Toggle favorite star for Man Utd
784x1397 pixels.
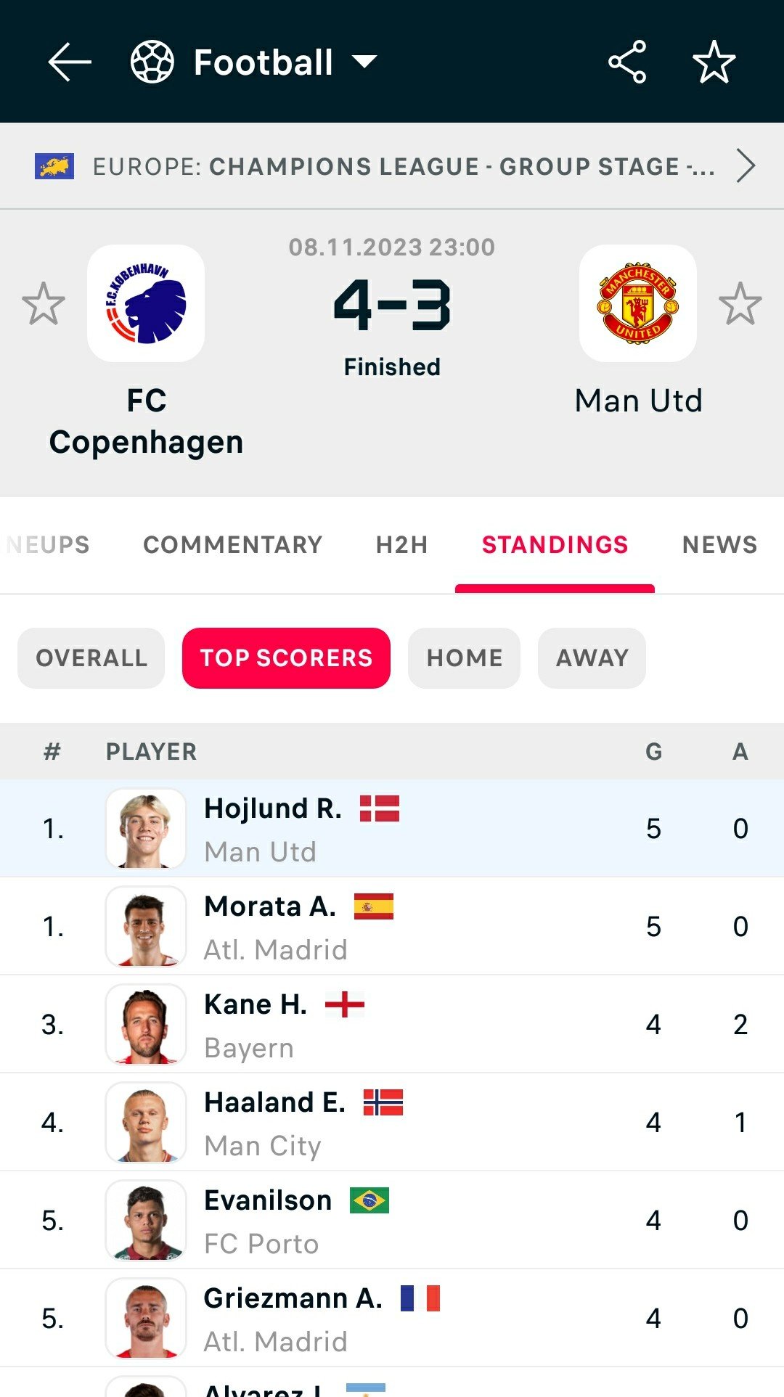coord(740,303)
